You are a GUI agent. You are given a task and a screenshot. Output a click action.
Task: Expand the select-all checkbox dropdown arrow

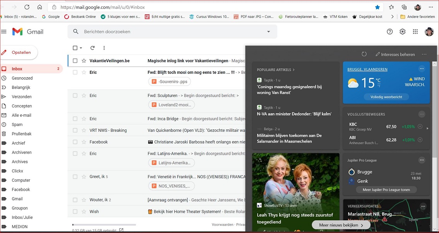(81, 48)
